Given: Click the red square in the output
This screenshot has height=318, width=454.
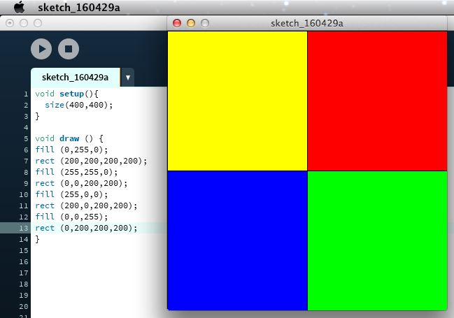Looking at the screenshot, I should (x=377, y=101).
